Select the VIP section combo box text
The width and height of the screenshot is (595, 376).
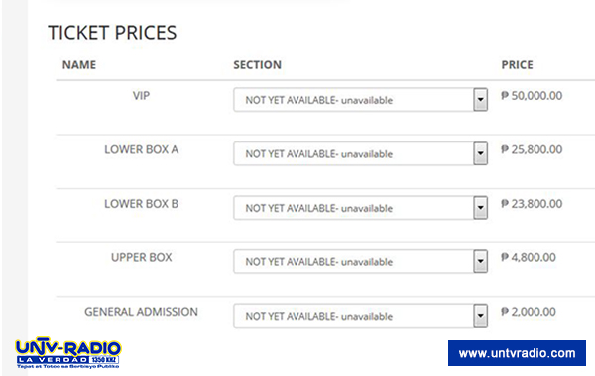[318, 100]
